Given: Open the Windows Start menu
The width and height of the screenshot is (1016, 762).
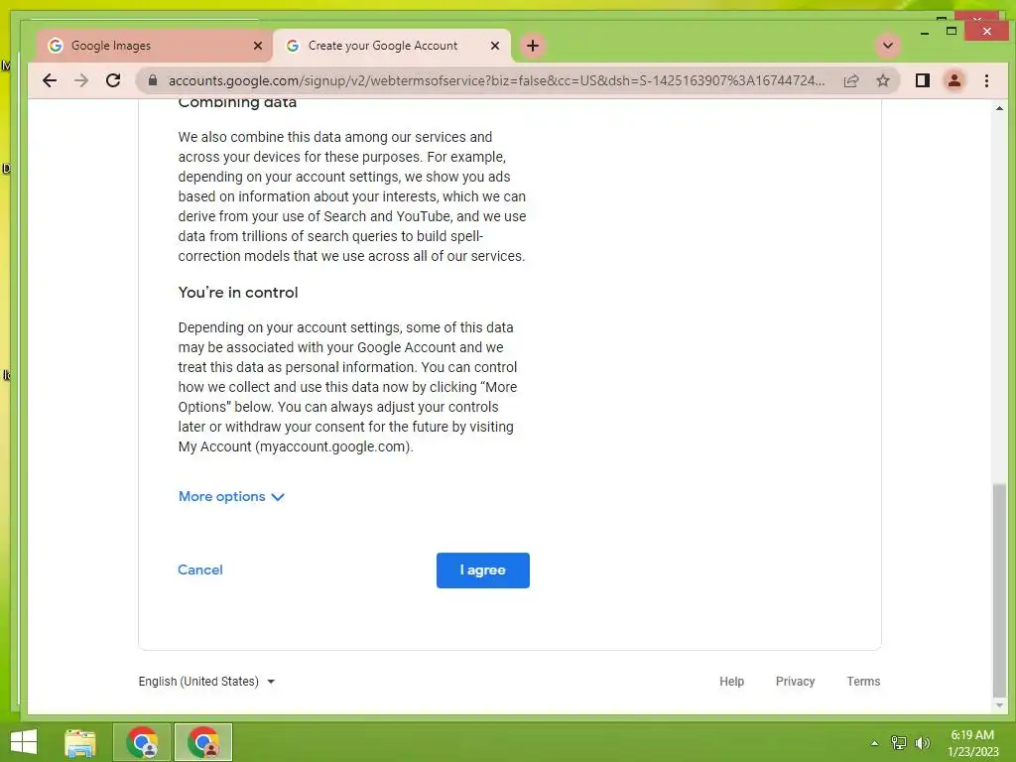Looking at the screenshot, I should pos(24,742).
